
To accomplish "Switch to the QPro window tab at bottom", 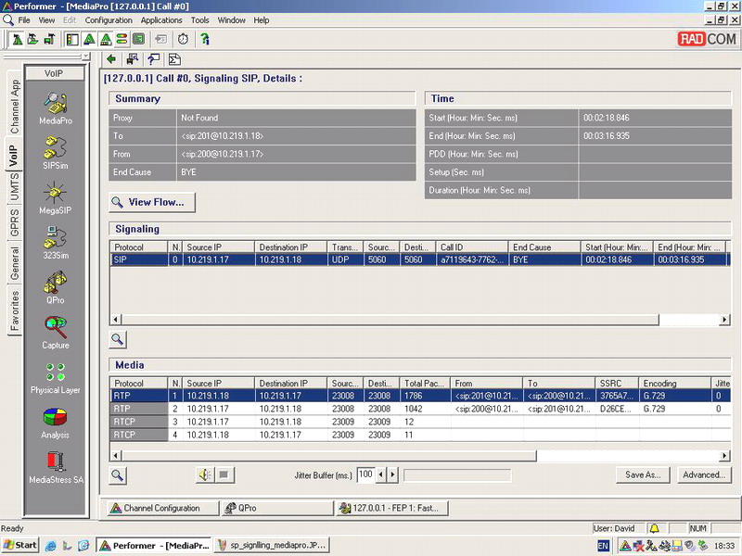I will click(277, 508).
